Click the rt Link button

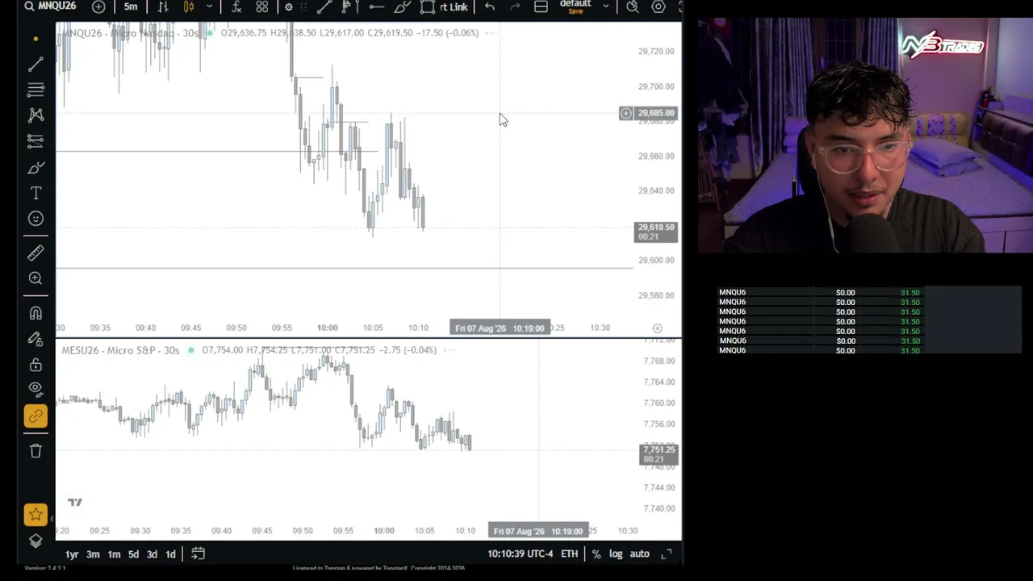[x=454, y=6]
